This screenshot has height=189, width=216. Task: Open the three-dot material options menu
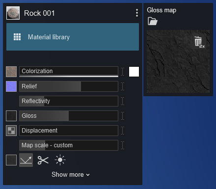pyautogui.click(x=137, y=13)
